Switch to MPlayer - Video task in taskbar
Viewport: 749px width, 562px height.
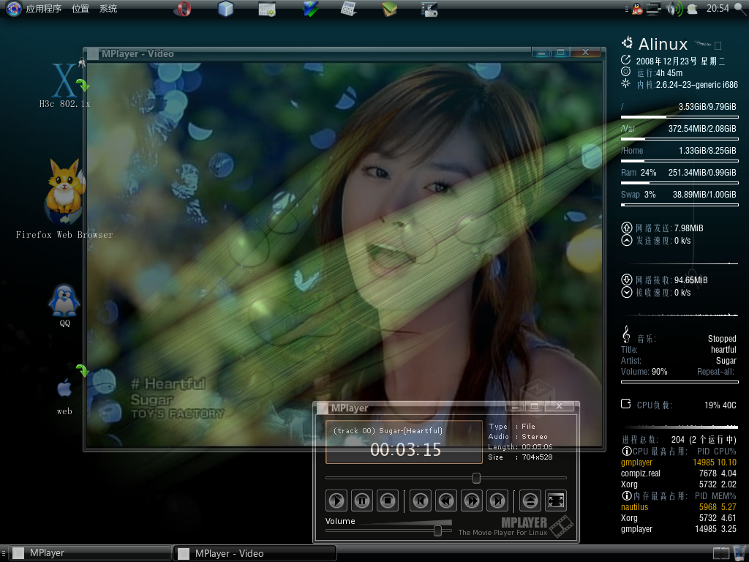255,553
